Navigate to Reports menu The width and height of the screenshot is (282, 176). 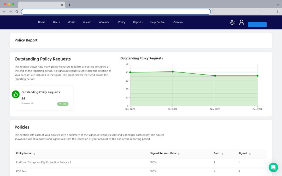[x=138, y=22]
